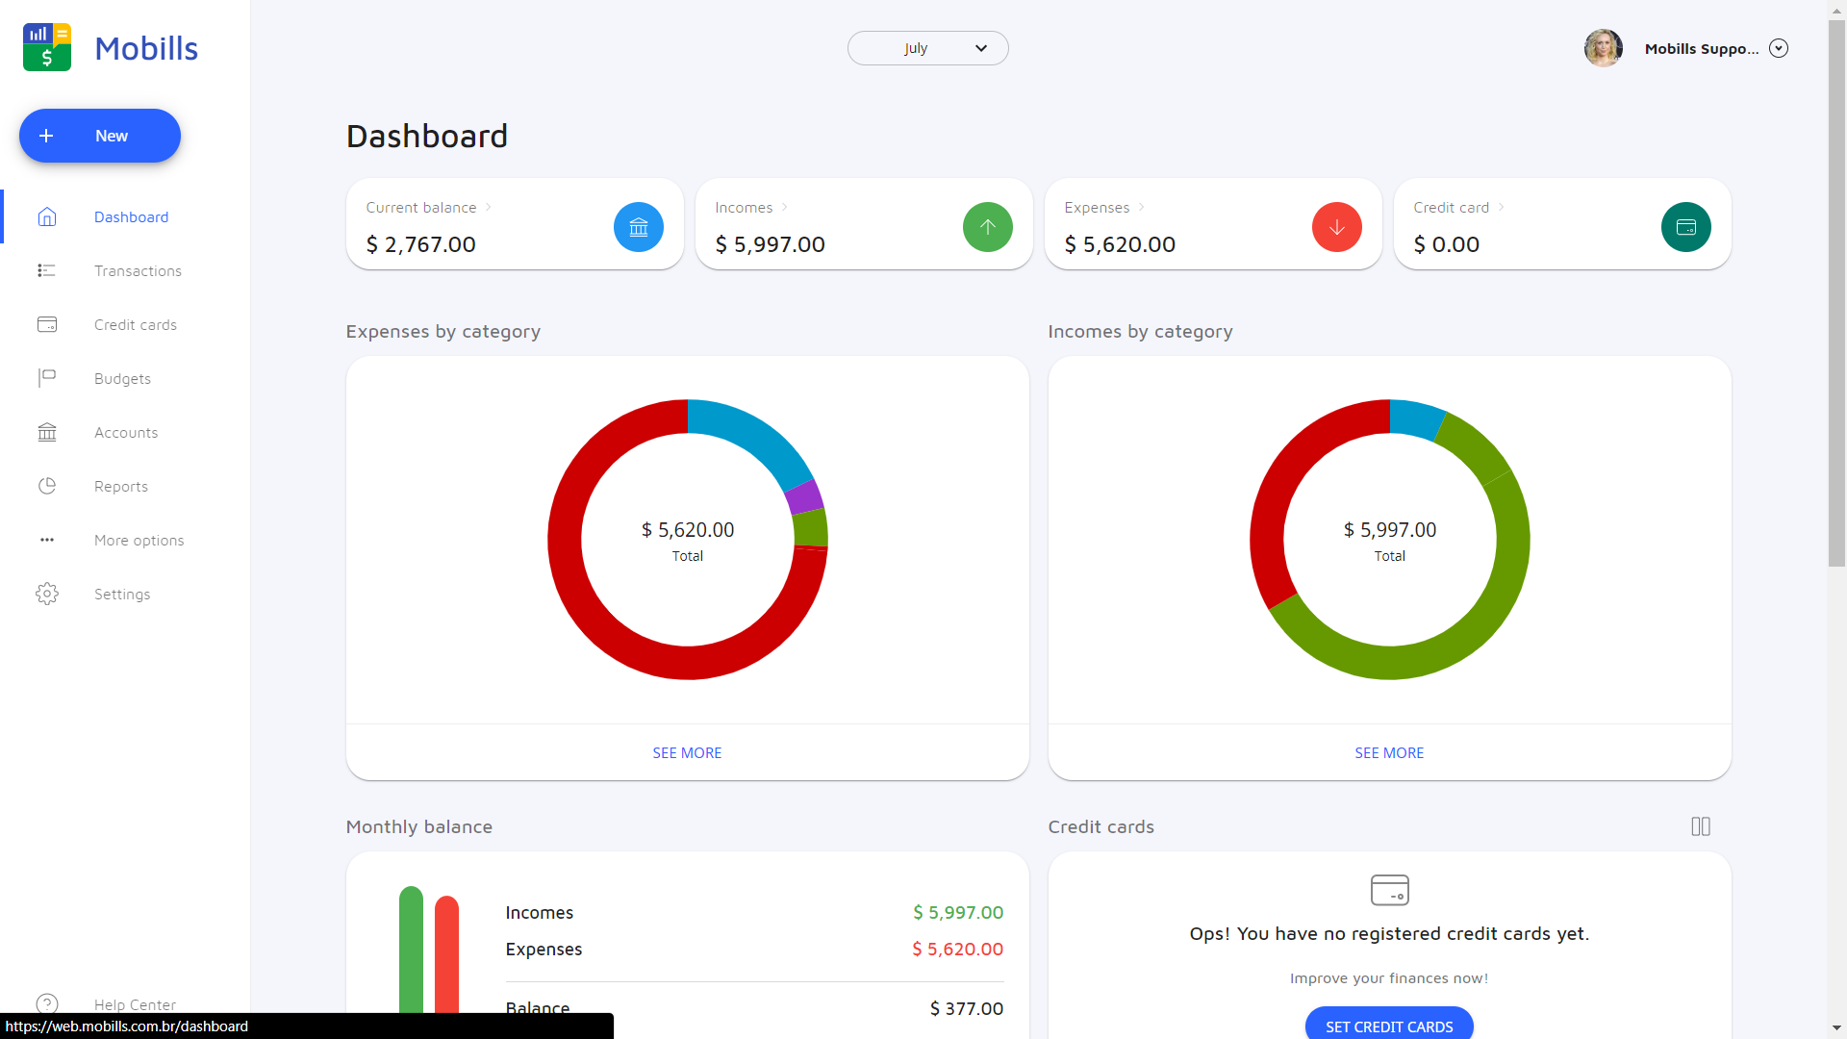Click the Reports pie chart icon
The image size is (1847, 1039).
(x=47, y=486)
